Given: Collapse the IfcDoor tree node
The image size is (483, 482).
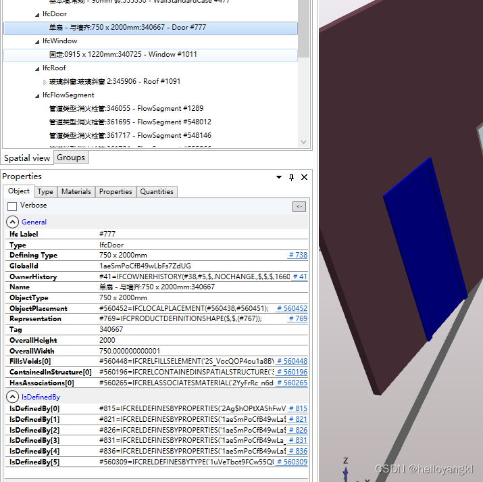Looking at the screenshot, I should [37, 14].
